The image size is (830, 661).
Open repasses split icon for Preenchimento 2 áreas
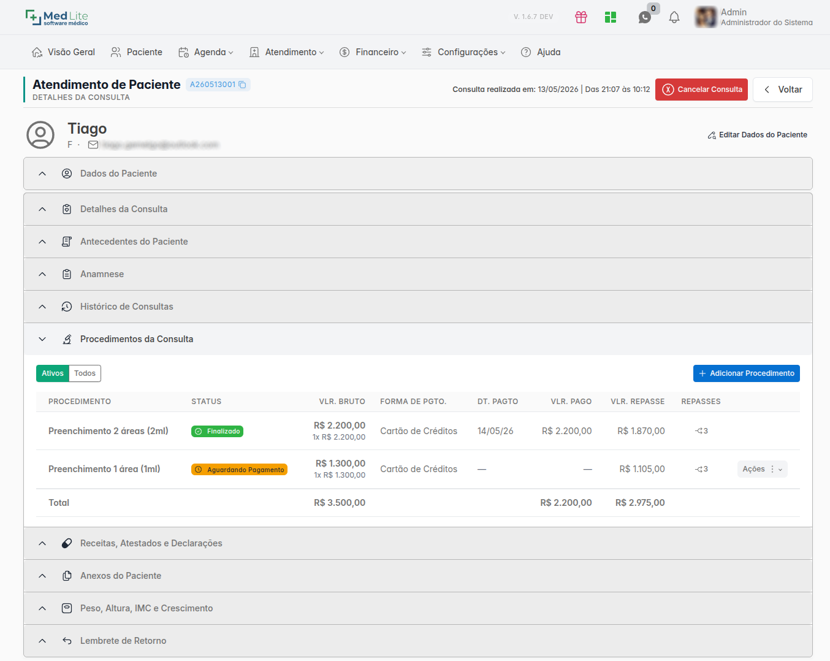(x=701, y=431)
